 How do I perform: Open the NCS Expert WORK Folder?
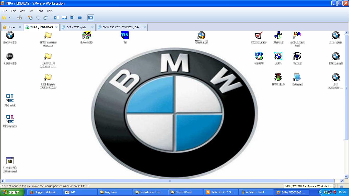coord(48,81)
